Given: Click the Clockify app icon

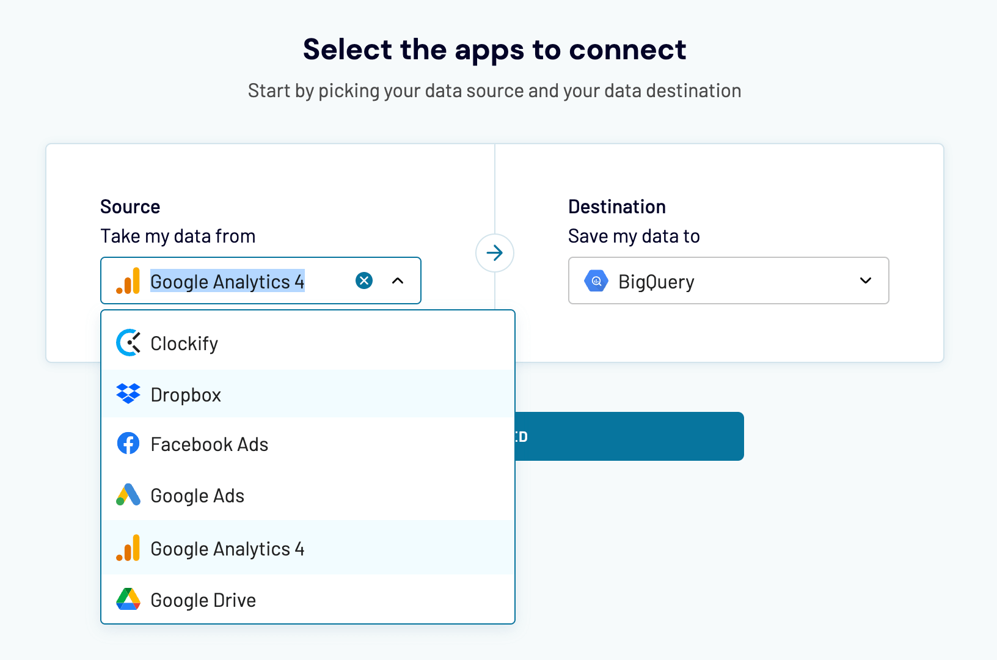Looking at the screenshot, I should [128, 342].
